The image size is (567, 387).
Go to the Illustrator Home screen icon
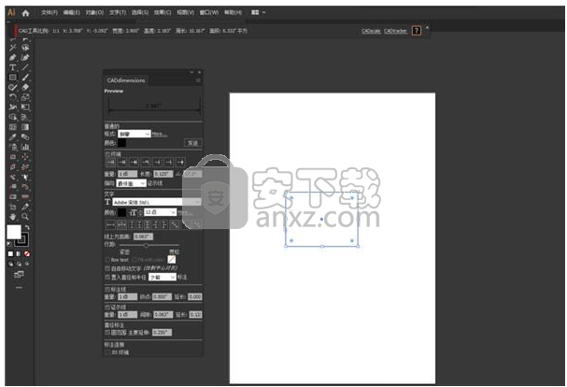[25, 13]
